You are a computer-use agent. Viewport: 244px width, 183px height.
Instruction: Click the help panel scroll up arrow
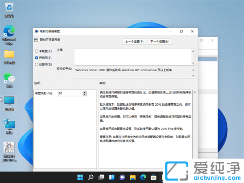click(195, 92)
